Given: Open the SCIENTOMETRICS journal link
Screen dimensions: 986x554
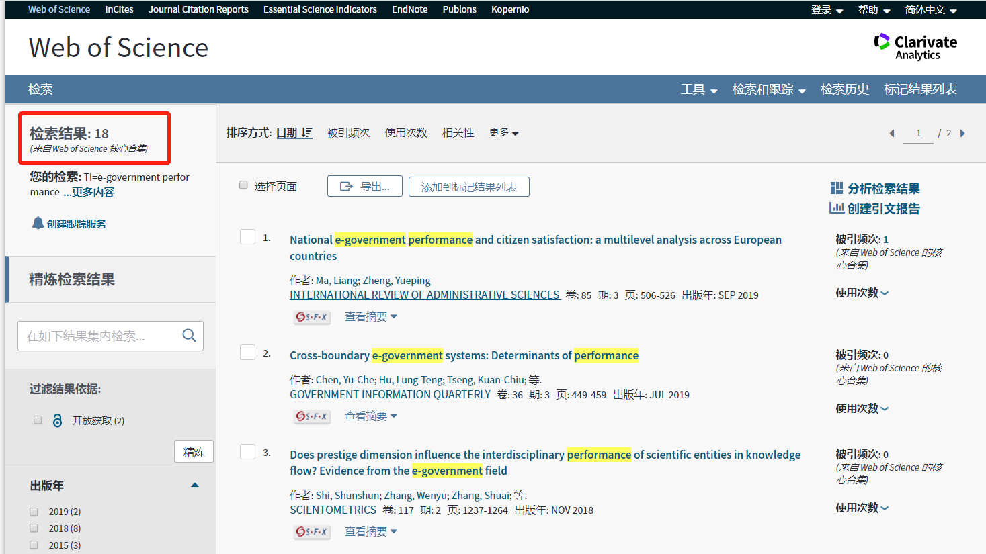Looking at the screenshot, I should click(x=333, y=510).
